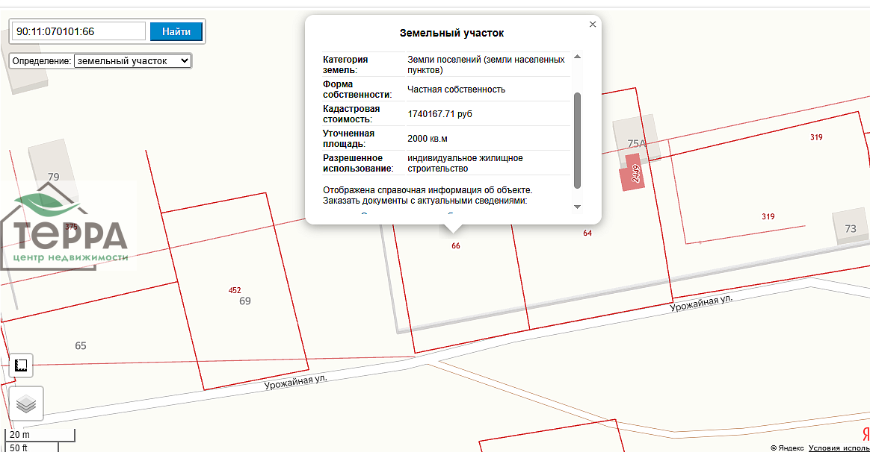The width and height of the screenshot is (870, 452).
Task: Activate the ruler distance measurement tool
Action: coord(22,365)
